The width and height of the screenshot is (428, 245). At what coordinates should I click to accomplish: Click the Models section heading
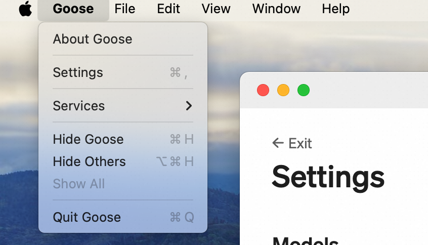(306, 240)
